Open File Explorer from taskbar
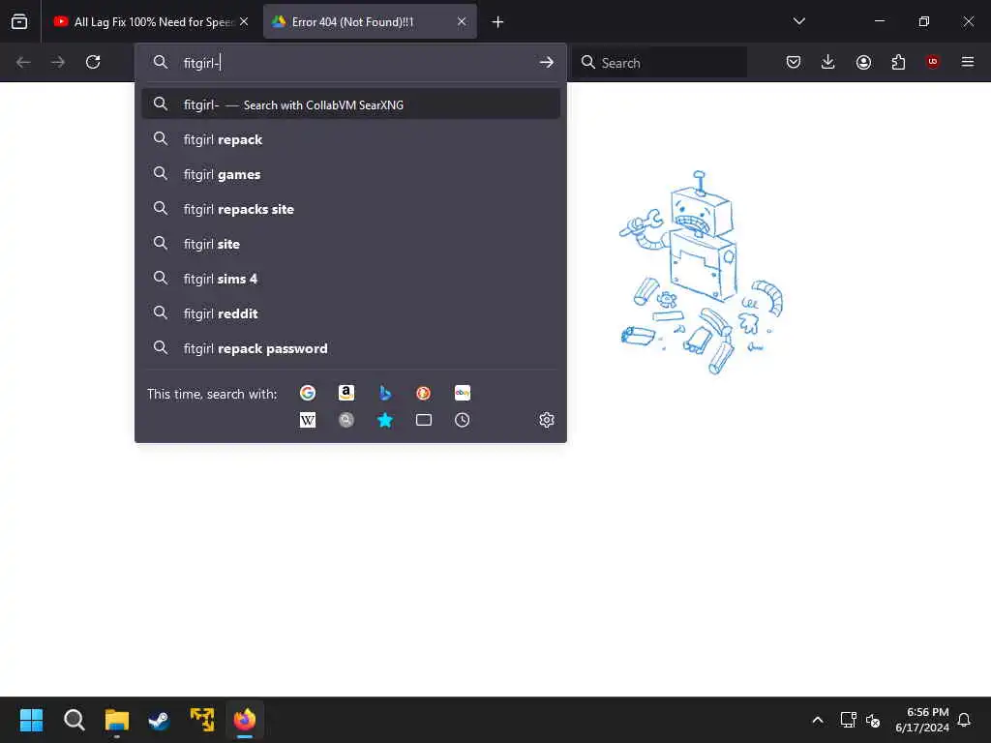 [x=117, y=720]
